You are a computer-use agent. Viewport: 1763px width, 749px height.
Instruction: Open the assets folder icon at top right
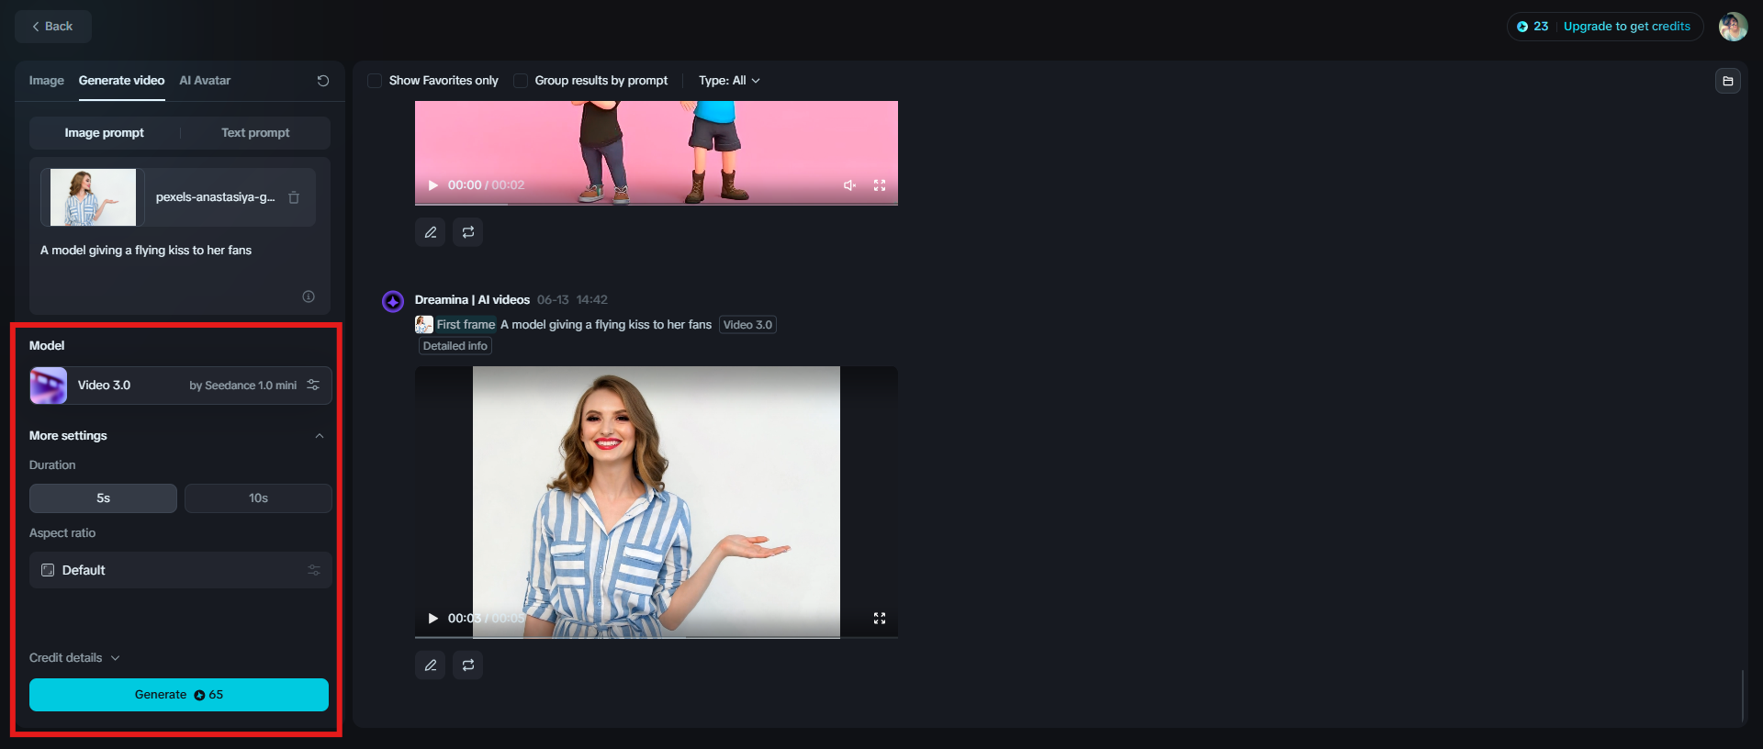pyautogui.click(x=1727, y=81)
